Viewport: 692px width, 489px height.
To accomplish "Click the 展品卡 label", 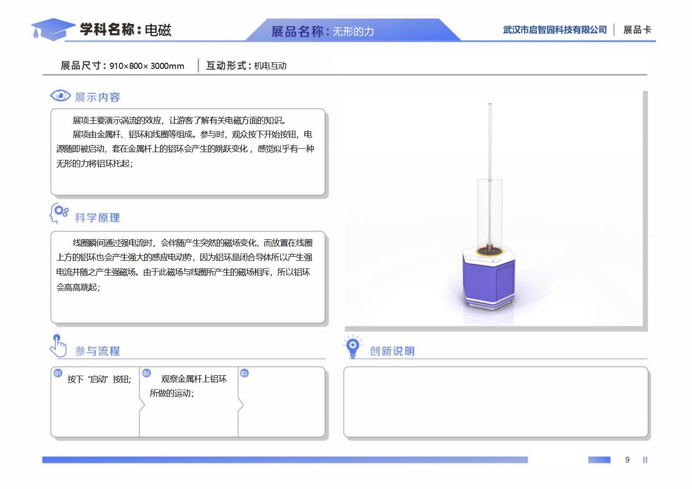I will click(x=637, y=30).
